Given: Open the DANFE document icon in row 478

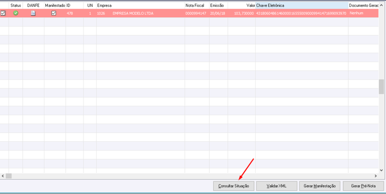Looking at the screenshot, I should 33,14.
